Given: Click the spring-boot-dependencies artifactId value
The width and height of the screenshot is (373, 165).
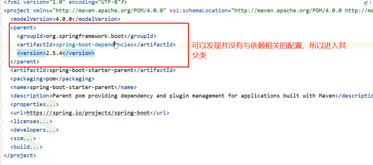Looking at the screenshot, I should [x=94, y=45].
